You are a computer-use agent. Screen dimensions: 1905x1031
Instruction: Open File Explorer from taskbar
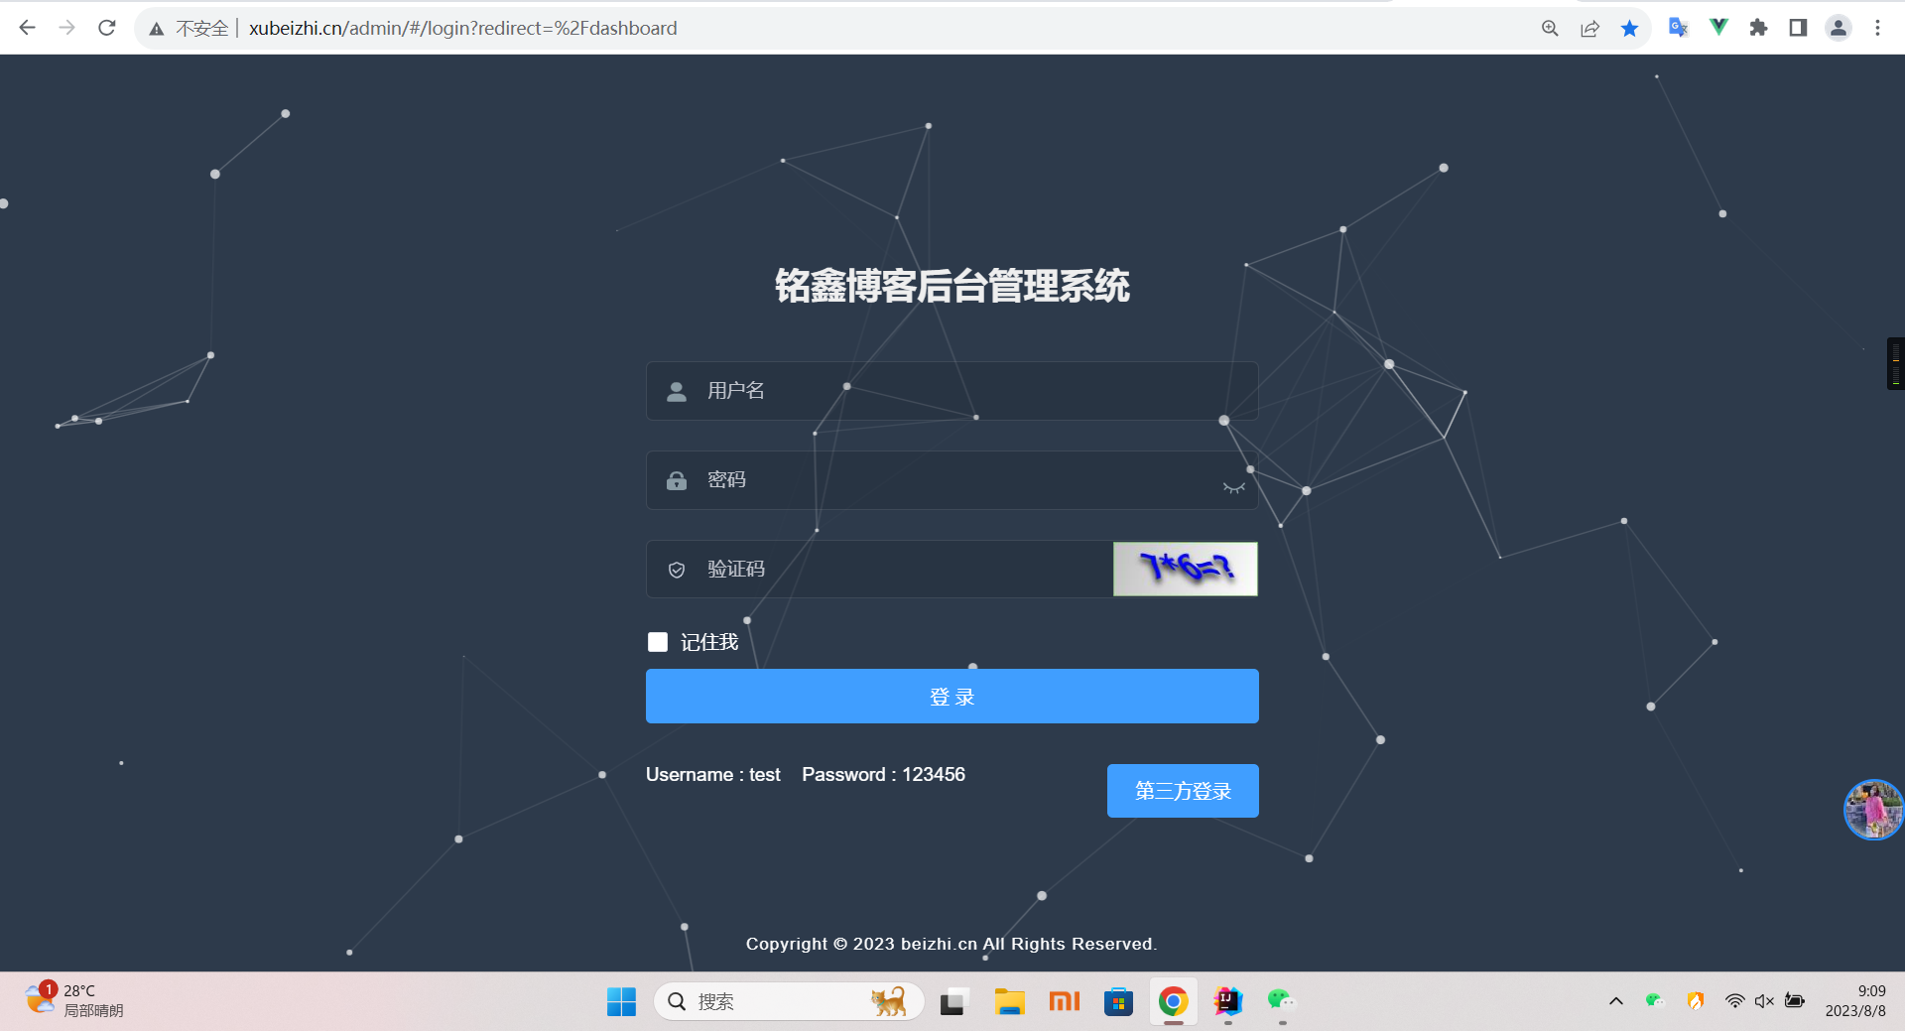pos(1009,1001)
